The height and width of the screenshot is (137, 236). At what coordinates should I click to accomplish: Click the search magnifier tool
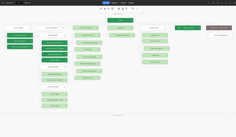click(x=101, y=9)
